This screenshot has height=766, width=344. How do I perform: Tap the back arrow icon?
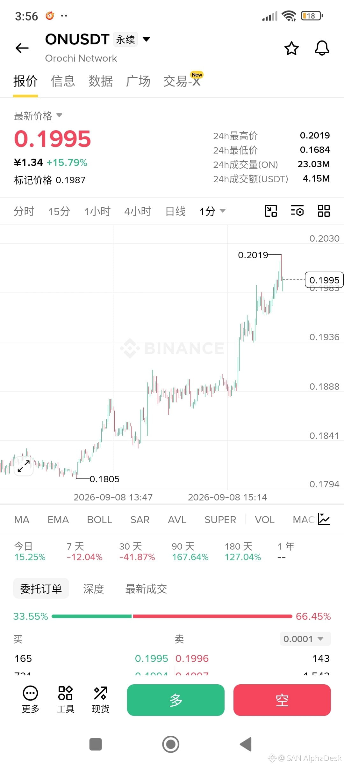(x=22, y=48)
